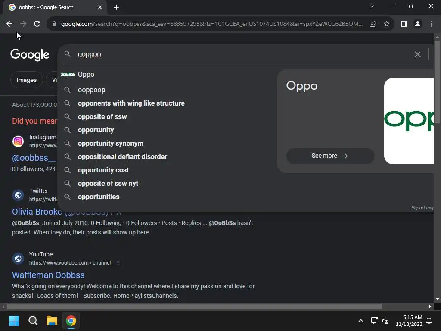Screen dimensions: 441x331
Task: Show hidden system tray icons
Action: pyautogui.click(x=361, y=321)
